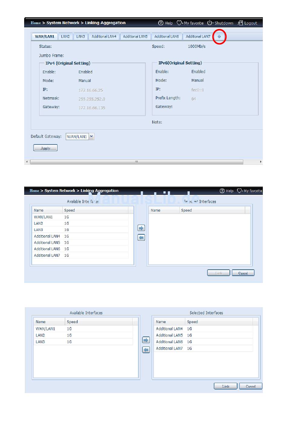Open the Default Gateway dropdown
Image resolution: width=287 pixels, height=429 pixels.
92,137
